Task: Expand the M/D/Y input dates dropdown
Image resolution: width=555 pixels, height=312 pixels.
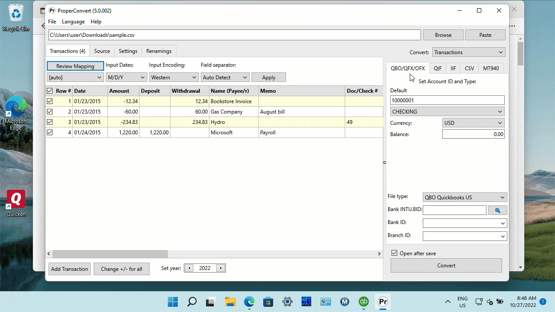Action: (126, 77)
